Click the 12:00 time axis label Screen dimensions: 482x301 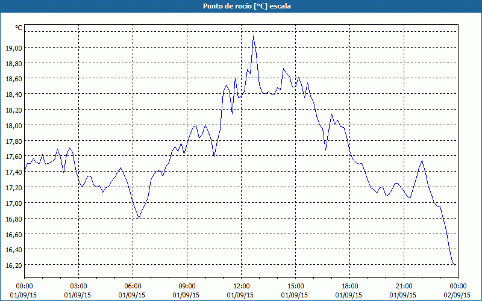coord(242,286)
